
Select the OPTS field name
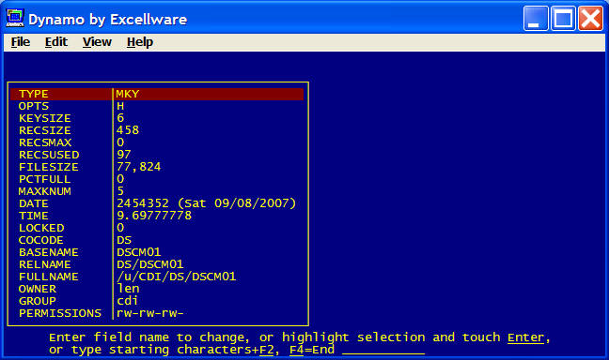pyautogui.click(x=34, y=106)
